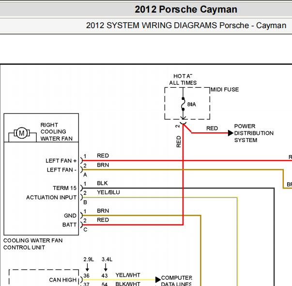Click pin number "43" of CAN HIGH
The width and height of the screenshot is (292, 286).
pyautogui.click(x=105, y=275)
